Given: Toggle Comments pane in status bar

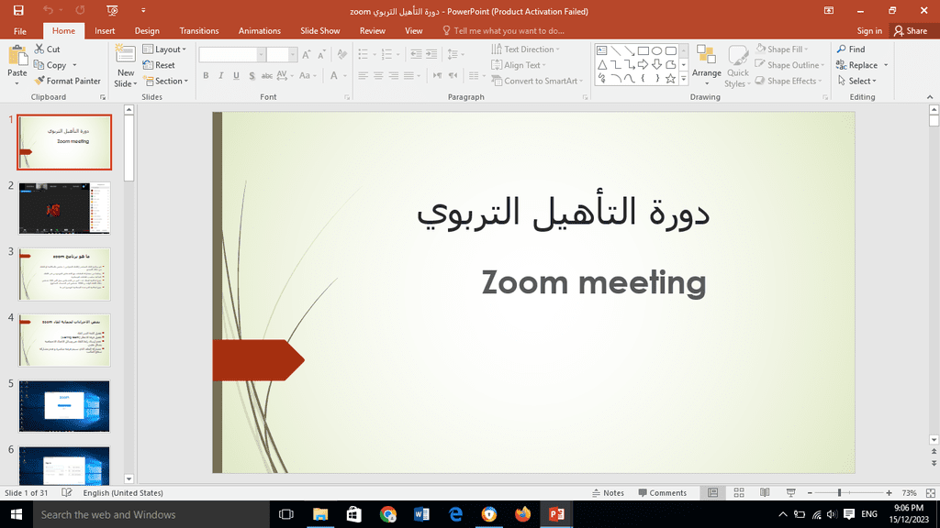Looking at the screenshot, I should [x=663, y=492].
